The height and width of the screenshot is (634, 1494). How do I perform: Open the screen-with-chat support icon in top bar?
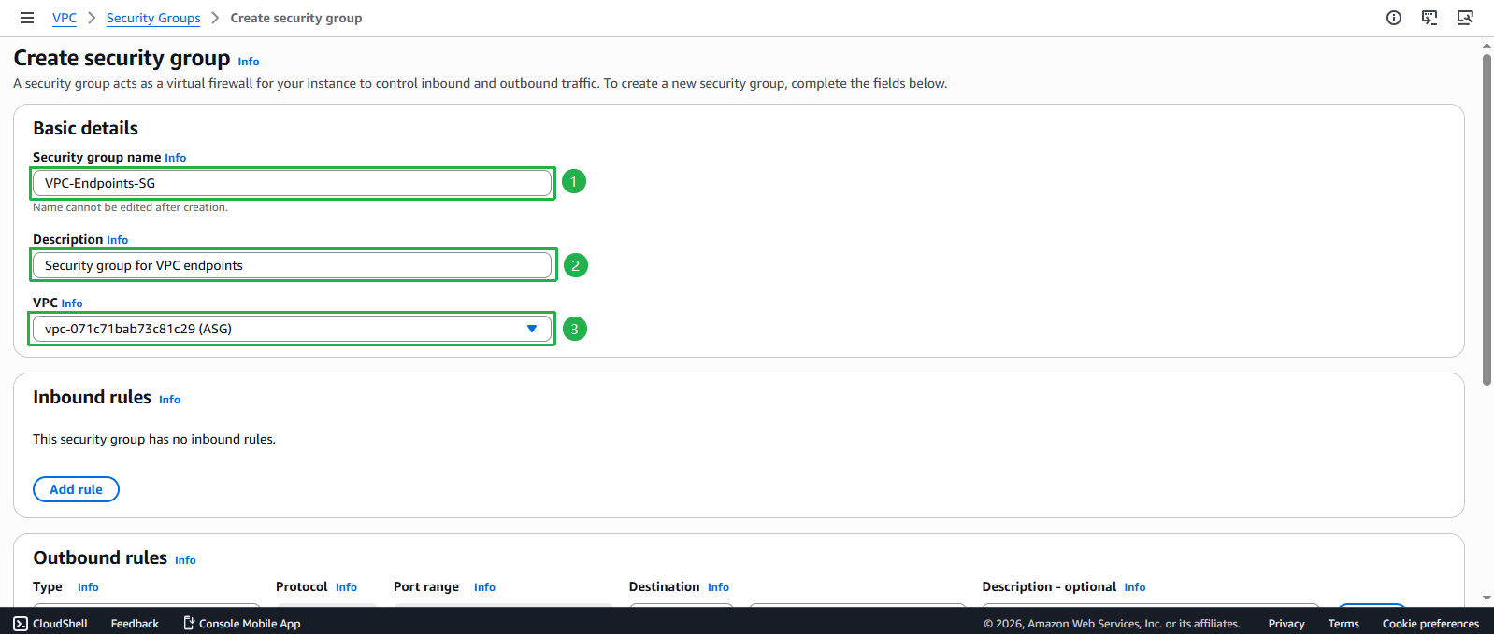pyautogui.click(x=1429, y=18)
